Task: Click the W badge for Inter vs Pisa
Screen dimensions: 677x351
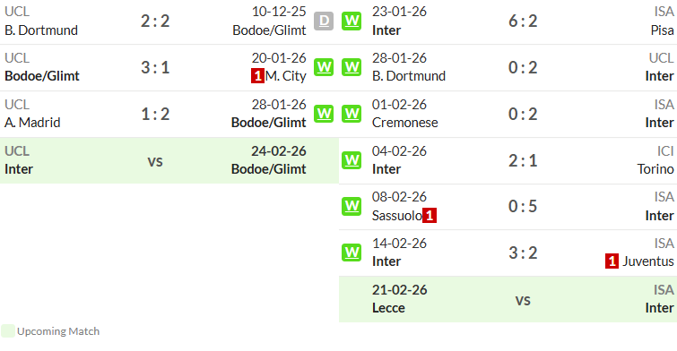Action: [352, 21]
